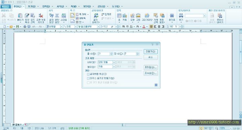Click the new document icon in quick toolbar
Image resolution: width=242 pixels, height=130 pixels.
(x=5, y=26)
